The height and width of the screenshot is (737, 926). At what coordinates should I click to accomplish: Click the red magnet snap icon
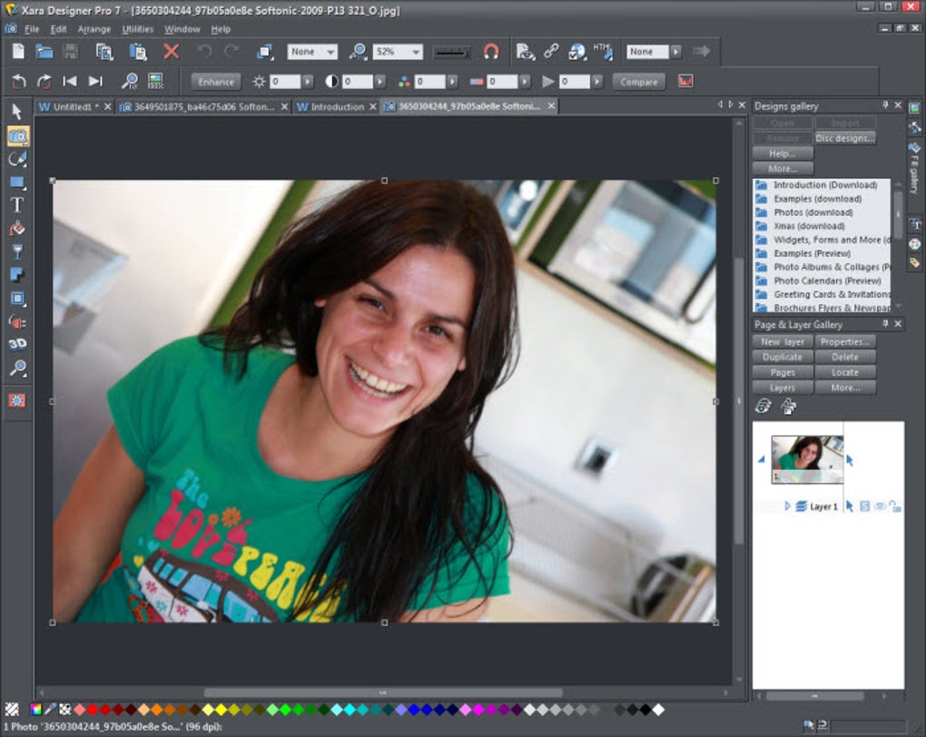(491, 52)
